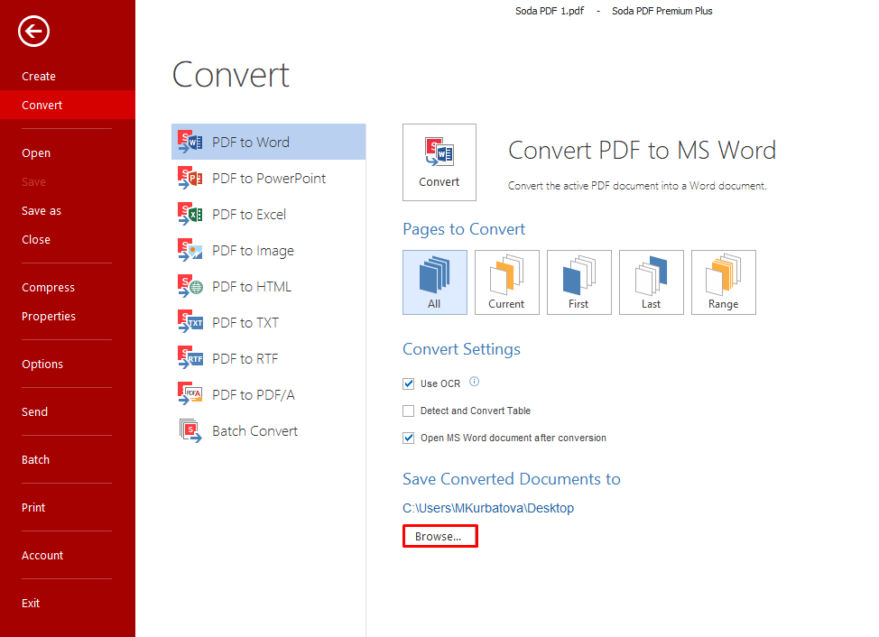The image size is (879, 637).
Task: Enable Detect and Convert Table checkbox
Action: click(x=408, y=411)
